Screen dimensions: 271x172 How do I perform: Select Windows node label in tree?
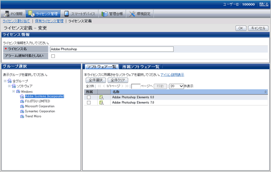pos(27,91)
